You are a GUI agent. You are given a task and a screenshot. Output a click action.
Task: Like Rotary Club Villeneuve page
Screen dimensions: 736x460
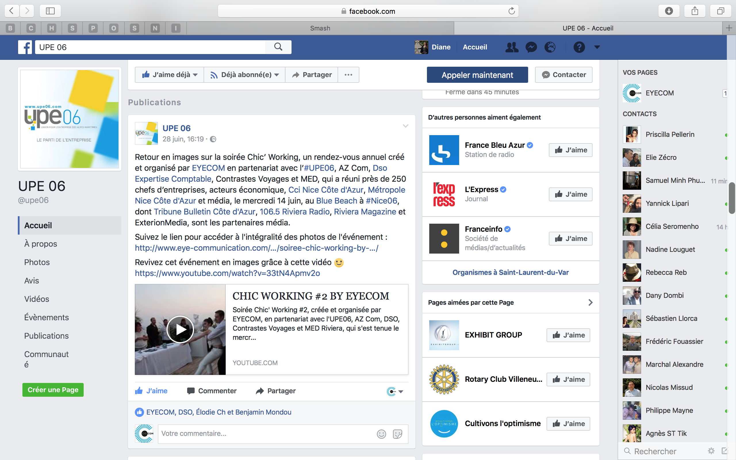point(568,379)
